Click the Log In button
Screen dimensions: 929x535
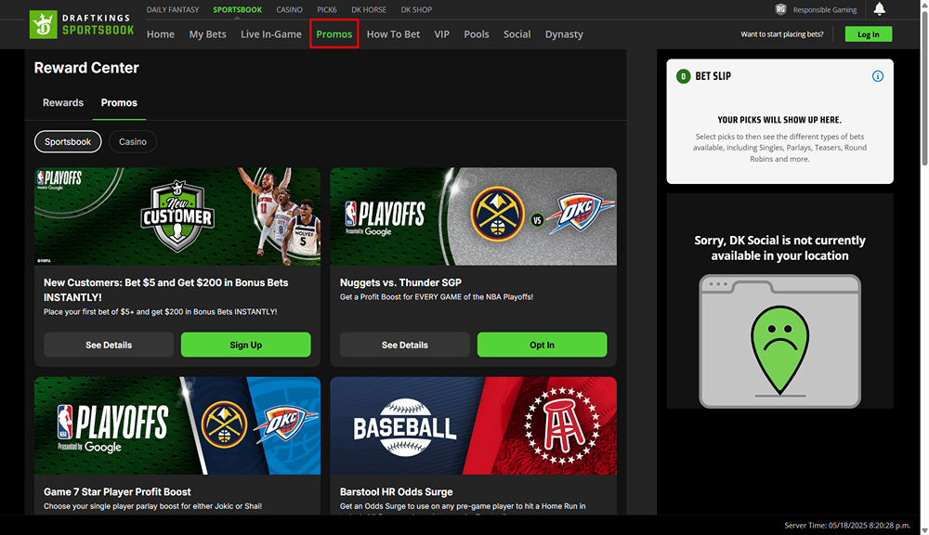point(868,34)
